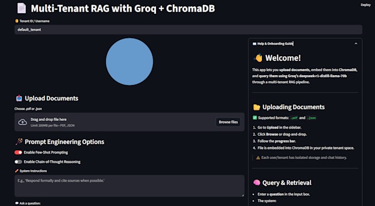
Task: Click 'Choose .pdf or .json' label
Action: pyautogui.click(x=28, y=109)
